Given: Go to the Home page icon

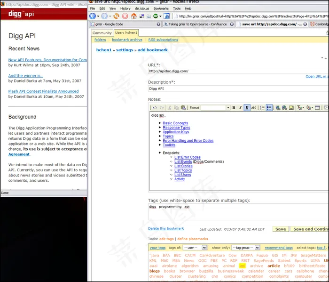Looking at the screenshot, I should coord(133,16).
